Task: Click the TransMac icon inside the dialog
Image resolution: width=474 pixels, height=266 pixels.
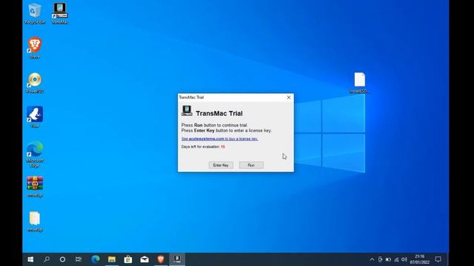Action: pyautogui.click(x=187, y=111)
